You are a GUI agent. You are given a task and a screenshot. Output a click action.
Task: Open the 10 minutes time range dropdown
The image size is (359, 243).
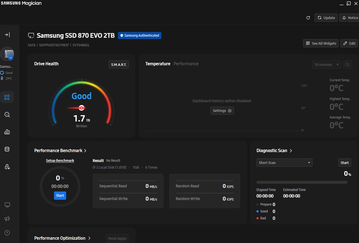(326, 65)
